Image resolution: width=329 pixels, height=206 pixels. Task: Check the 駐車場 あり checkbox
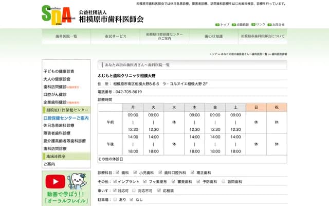(x=115, y=199)
